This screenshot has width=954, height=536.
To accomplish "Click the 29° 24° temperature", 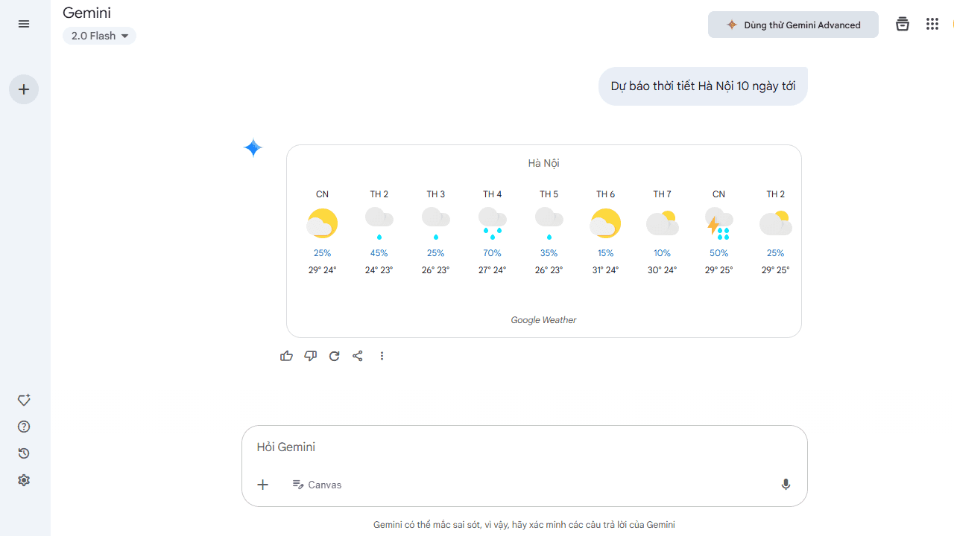I will pos(322,270).
